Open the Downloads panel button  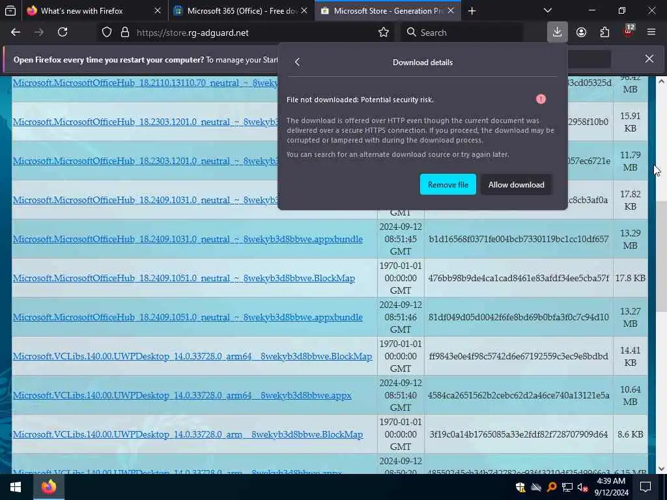coord(558,33)
